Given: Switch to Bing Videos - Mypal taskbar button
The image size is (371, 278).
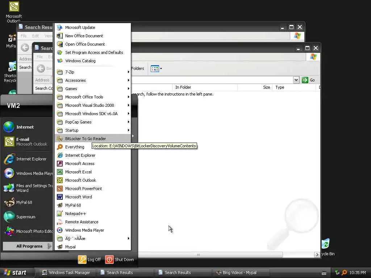Looking at the screenshot, I should click(x=241, y=273).
